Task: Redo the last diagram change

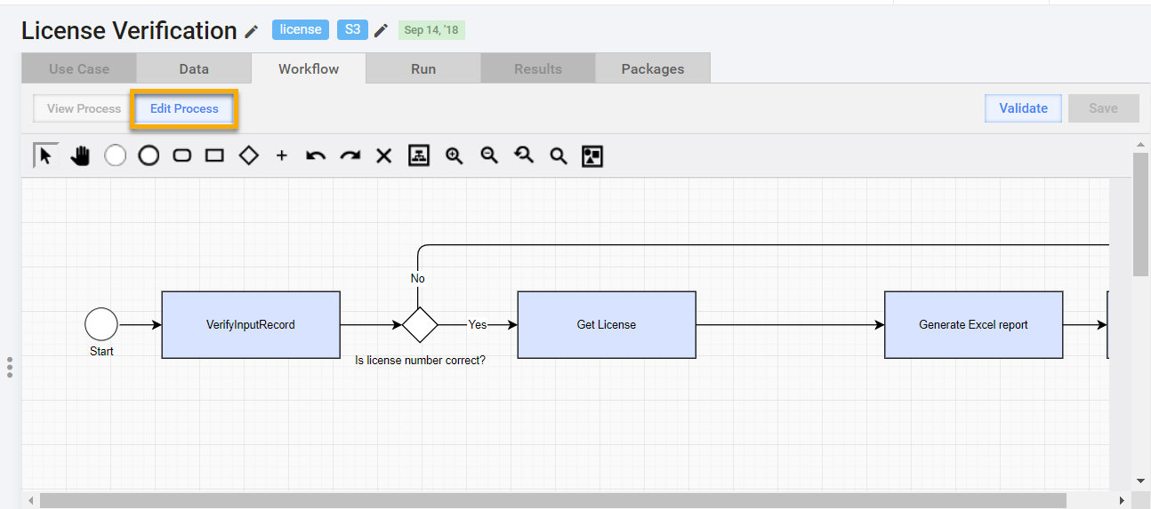Action: click(350, 155)
